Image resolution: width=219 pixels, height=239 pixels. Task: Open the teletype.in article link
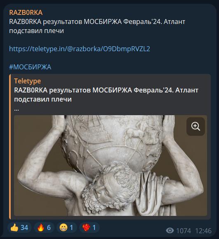pos(80,49)
